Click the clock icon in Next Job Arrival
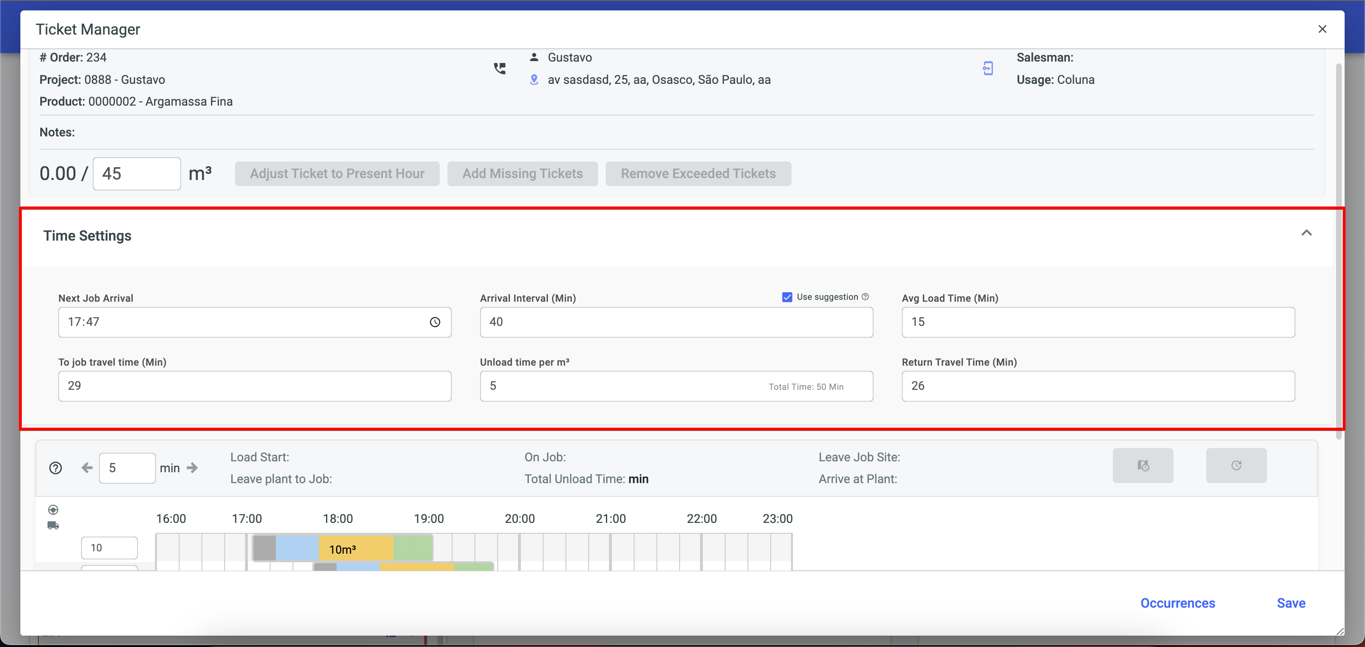 tap(435, 322)
